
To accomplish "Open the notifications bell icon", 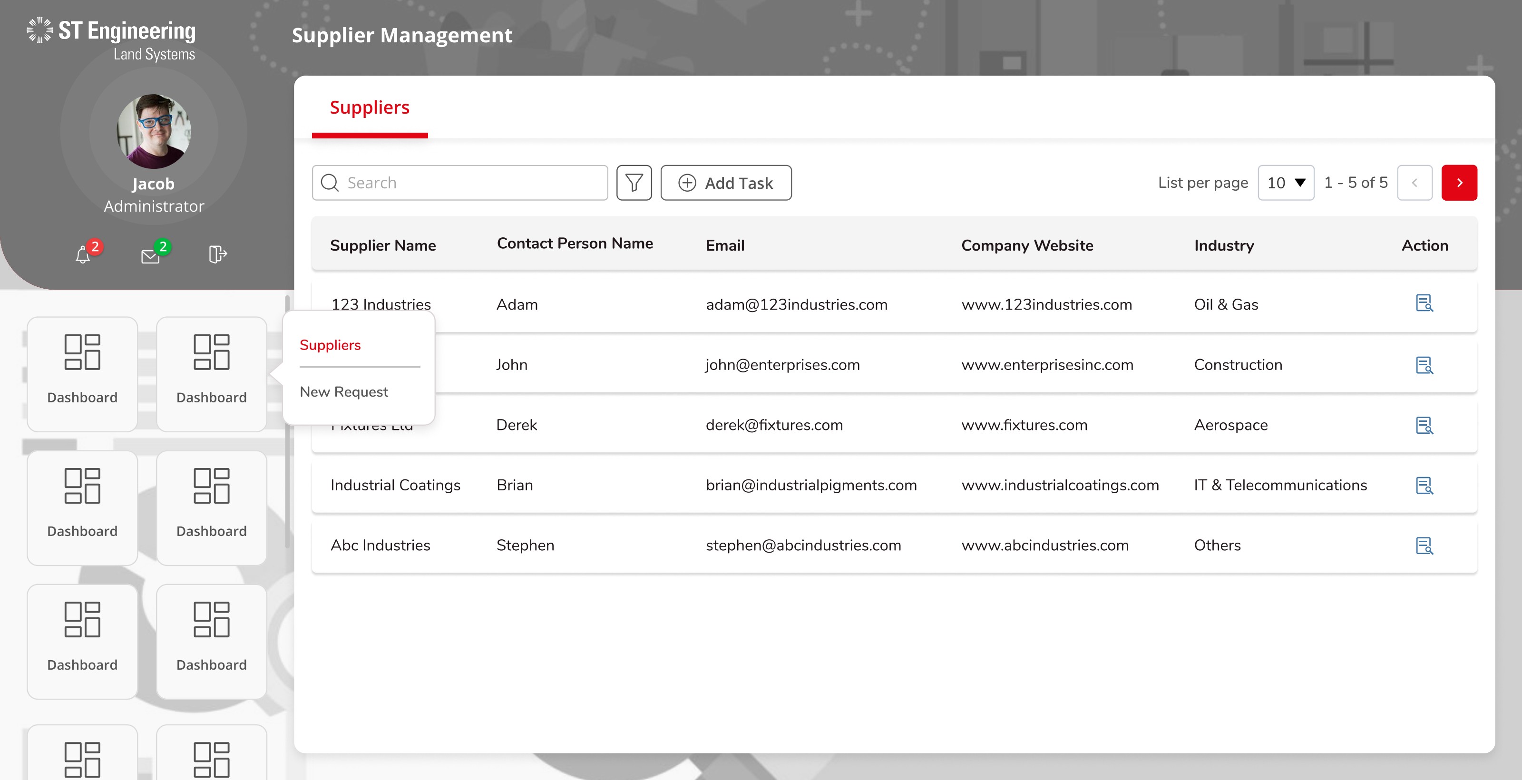I will (x=83, y=254).
